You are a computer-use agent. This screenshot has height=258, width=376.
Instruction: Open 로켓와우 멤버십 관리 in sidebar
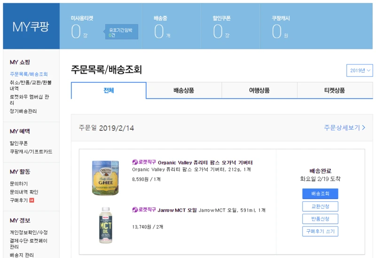[29, 100]
